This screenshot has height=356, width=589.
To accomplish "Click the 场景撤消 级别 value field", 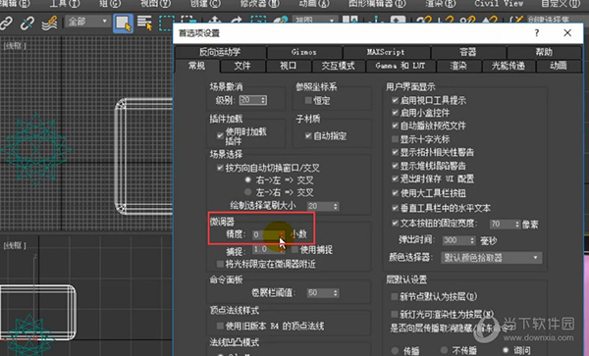I will (x=249, y=100).
